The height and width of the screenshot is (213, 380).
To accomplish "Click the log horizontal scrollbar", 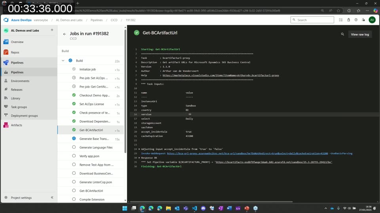I will click(211, 202).
